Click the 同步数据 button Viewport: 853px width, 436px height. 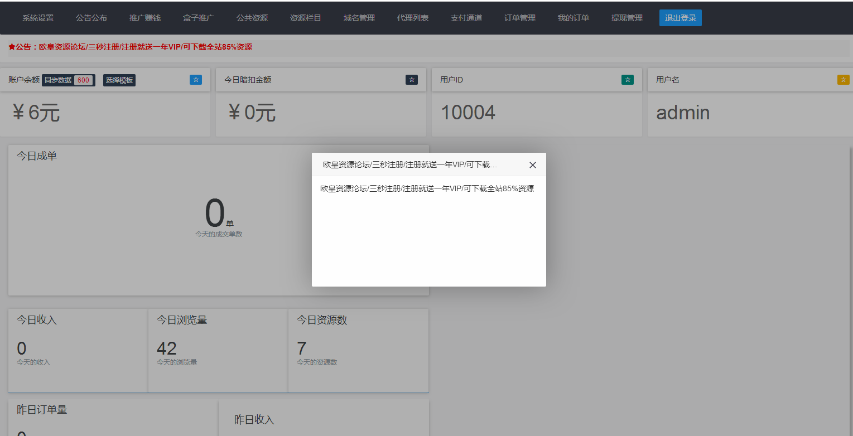click(57, 80)
